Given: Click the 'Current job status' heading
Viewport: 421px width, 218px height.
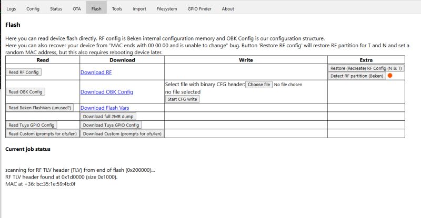Looking at the screenshot, I should pos(28,149).
